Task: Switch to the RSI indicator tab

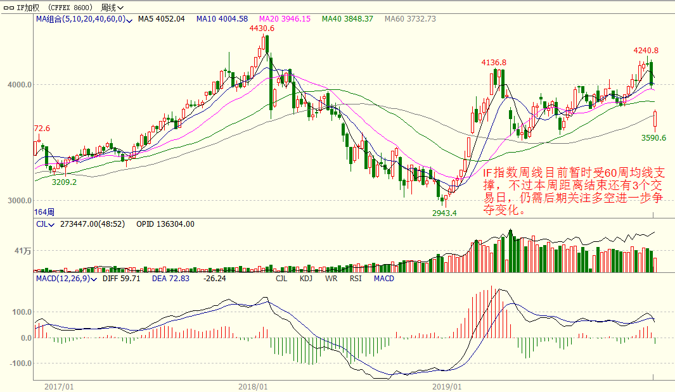Action: pos(356,279)
